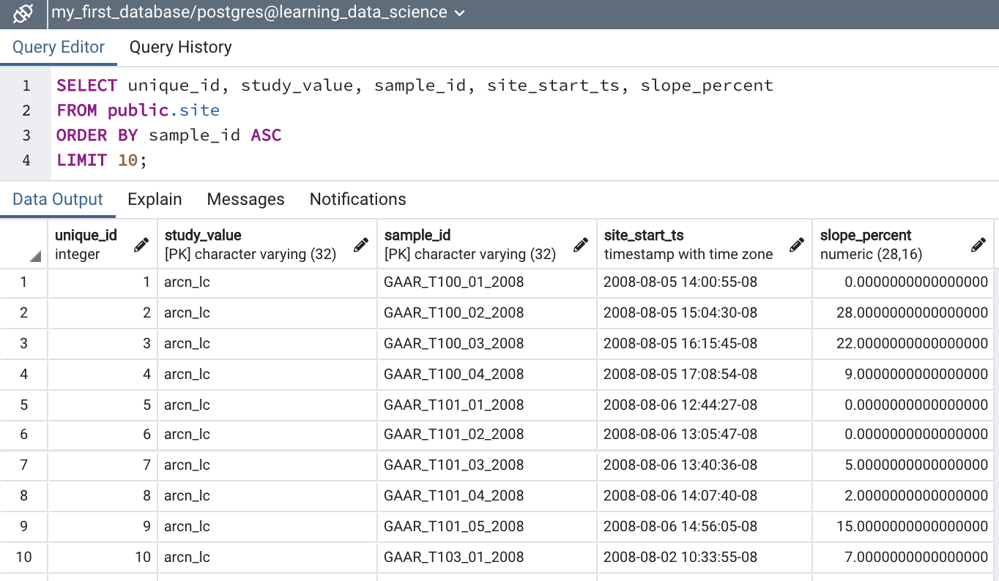Click pencil icon in slope_percent column header

tap(978, 245)
